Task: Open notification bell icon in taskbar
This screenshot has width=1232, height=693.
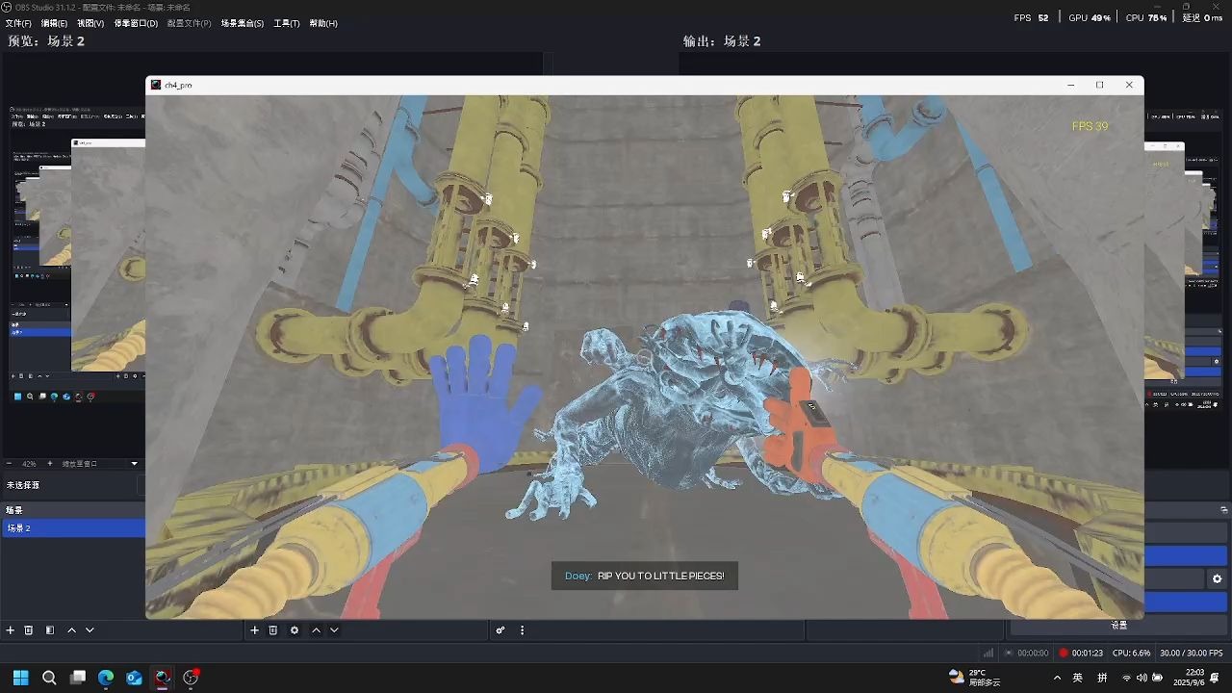Action: click(x=1216, y=679)
